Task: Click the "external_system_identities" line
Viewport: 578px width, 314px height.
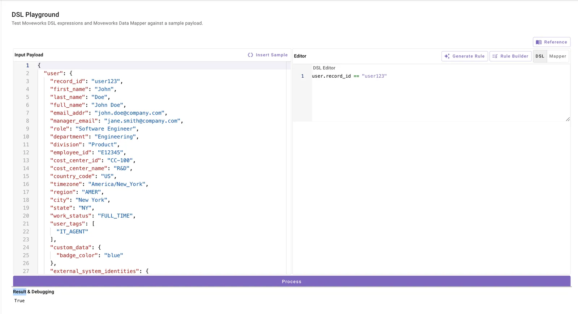Action: [99, 271]
